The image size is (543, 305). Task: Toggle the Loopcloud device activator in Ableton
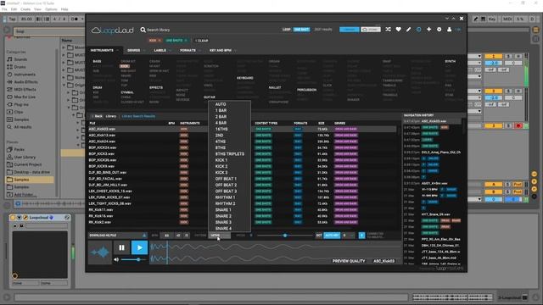click(13, 218)
